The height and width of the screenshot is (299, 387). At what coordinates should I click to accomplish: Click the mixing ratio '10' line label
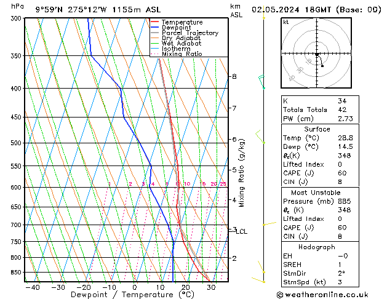(187, 184)
